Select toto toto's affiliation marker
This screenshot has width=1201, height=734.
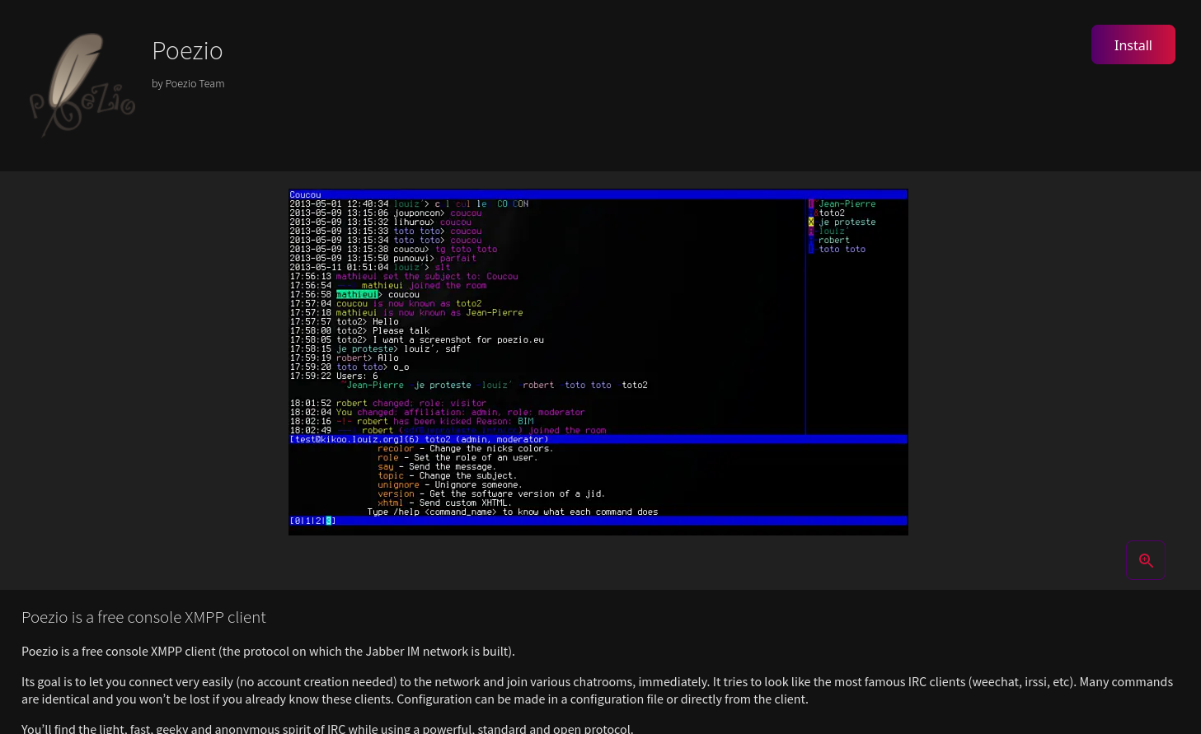tap(811, 249)
